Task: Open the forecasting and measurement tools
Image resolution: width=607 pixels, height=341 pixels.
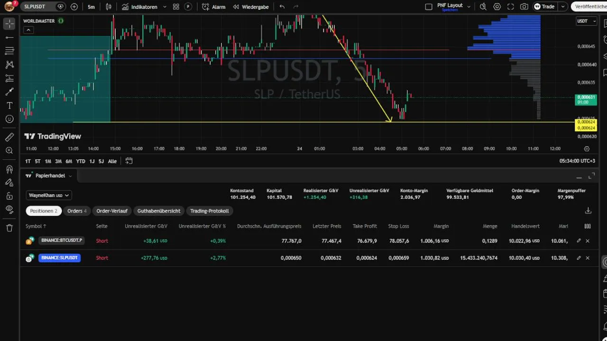Action: 9,78
